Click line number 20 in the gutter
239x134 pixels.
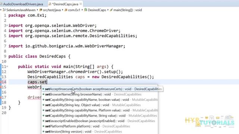(4, 113)
